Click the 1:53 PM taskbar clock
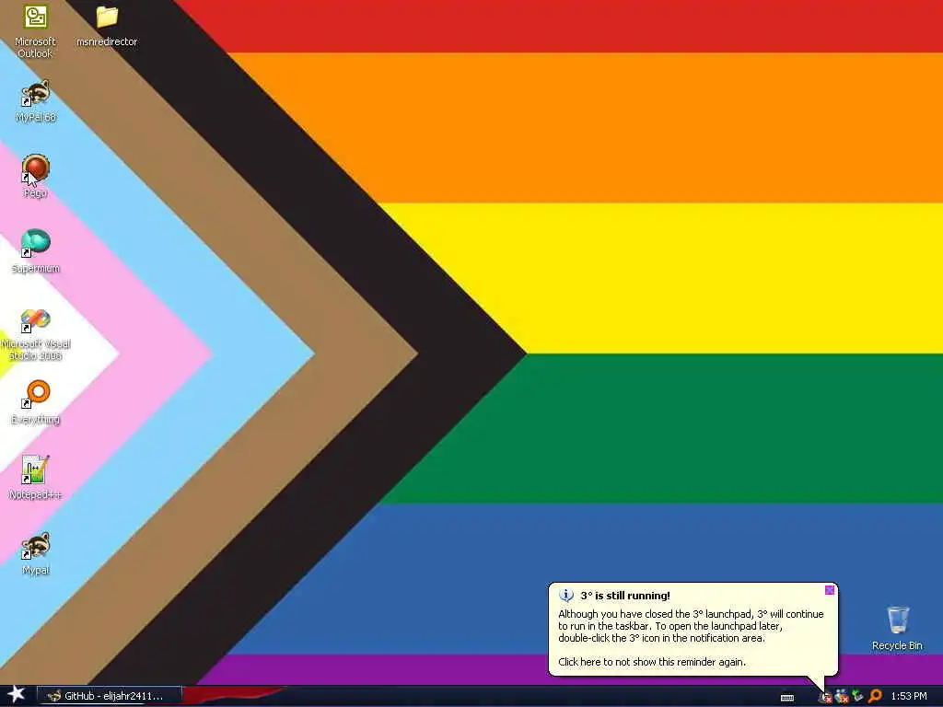The image size is (943, 707). pos(909,696)
